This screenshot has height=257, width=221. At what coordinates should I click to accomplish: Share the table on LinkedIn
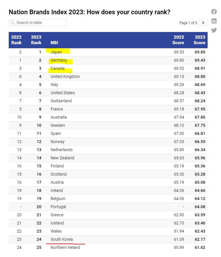(x=214, y=21)
